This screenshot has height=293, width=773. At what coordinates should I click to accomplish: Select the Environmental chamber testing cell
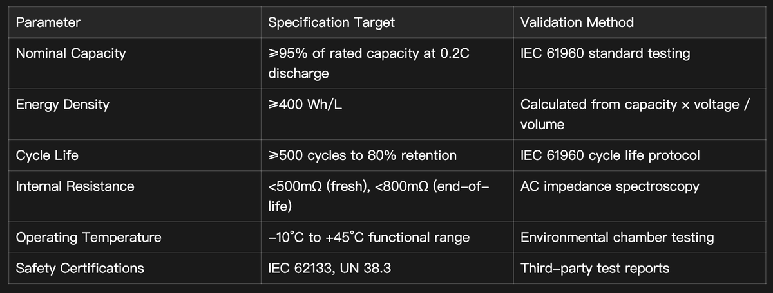616,238
